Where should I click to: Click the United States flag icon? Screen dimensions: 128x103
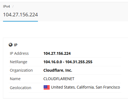[x=47, y=87]
